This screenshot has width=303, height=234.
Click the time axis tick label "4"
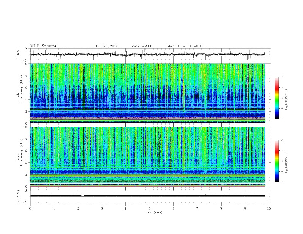pyautogui.click(x=126, y=208)
